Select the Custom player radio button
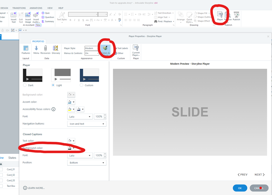 [82, 85]
